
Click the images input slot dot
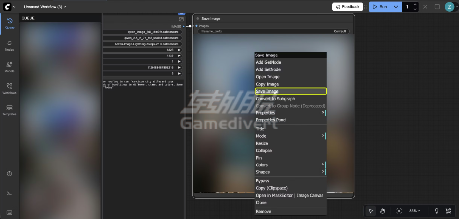pyautogui.click(x=196, y=26)
